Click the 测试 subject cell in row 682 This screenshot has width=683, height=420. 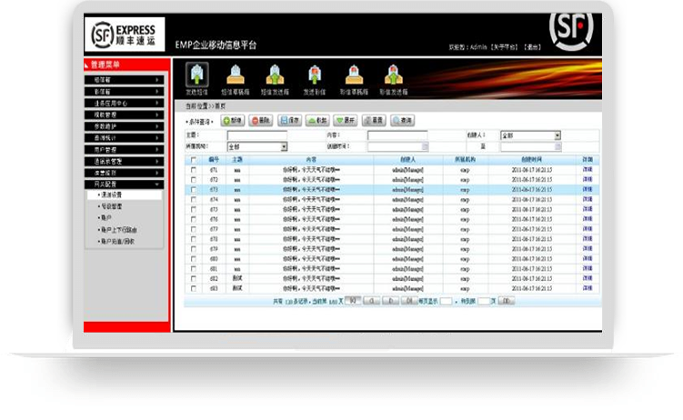click(x=237, y=278)
